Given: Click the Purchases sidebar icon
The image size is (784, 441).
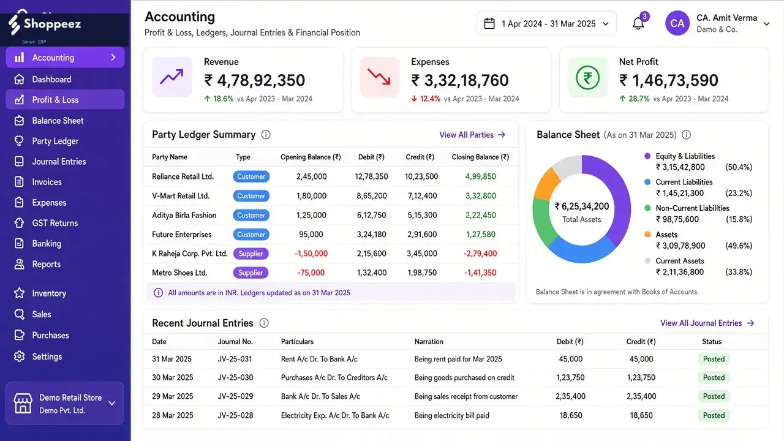Looking at the screenshot, I should (x=20, y=335).
